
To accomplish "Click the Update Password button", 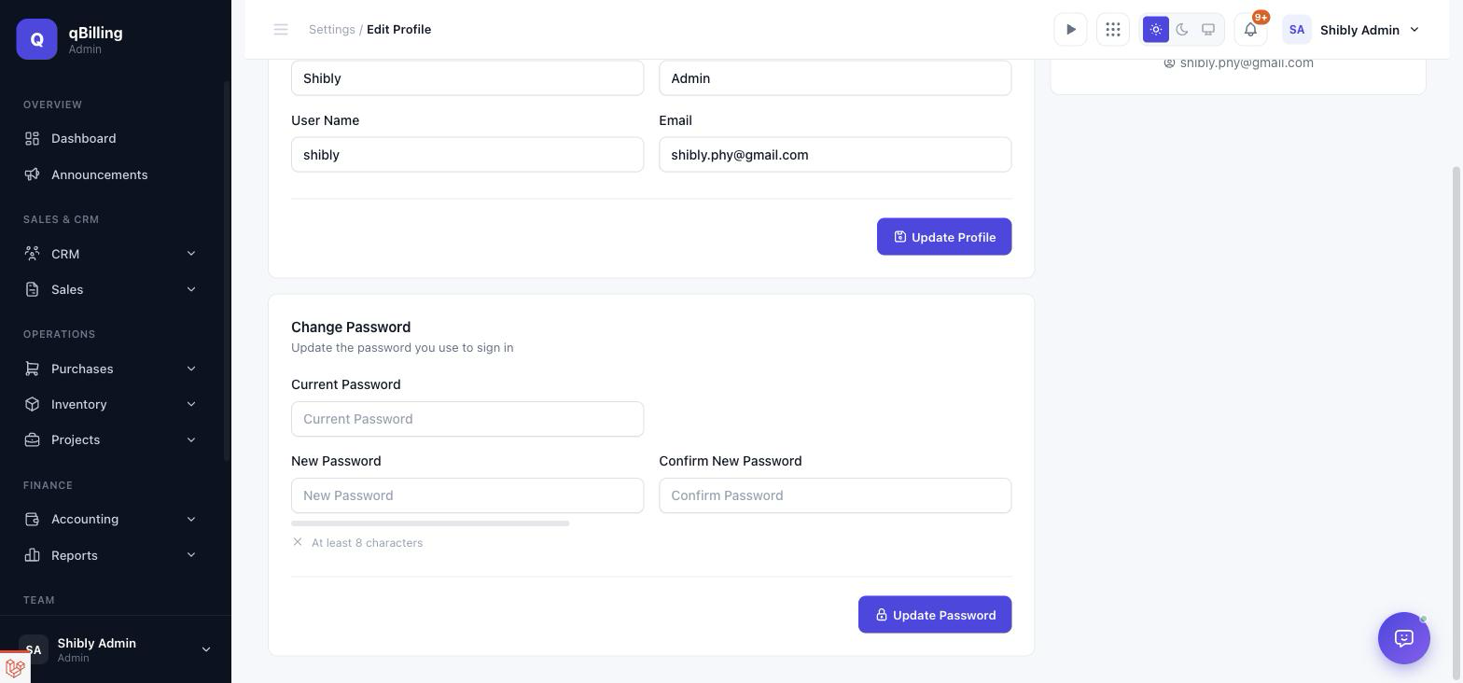I will click(x=935, y=615).
